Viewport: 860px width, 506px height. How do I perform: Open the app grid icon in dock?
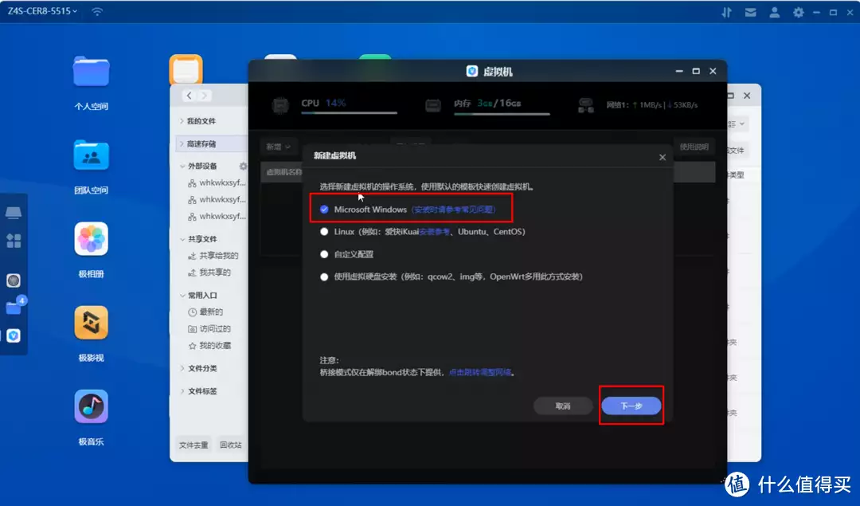[x=14, y=241]
